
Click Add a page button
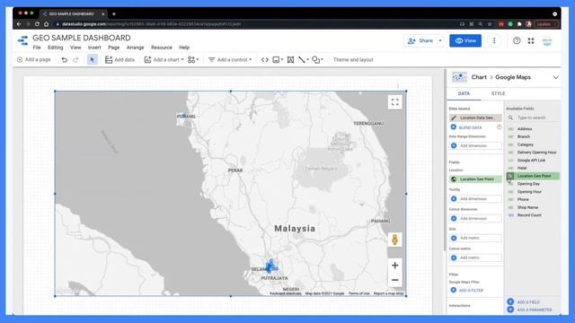34,60
